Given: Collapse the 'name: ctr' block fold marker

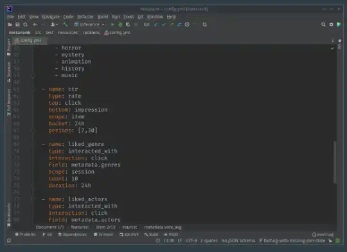Looking at the screenshot, I should [33, 89].
